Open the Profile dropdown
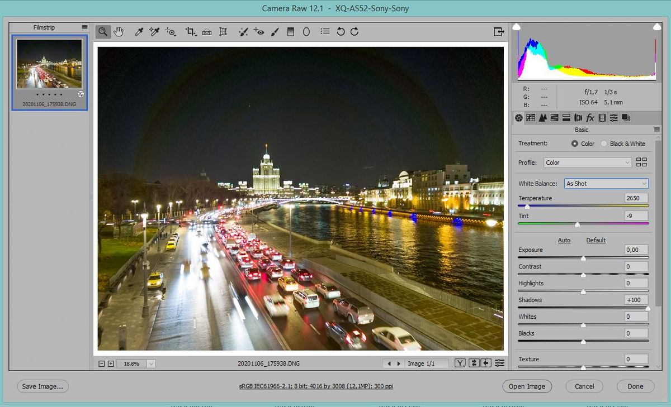 point(588,162)
